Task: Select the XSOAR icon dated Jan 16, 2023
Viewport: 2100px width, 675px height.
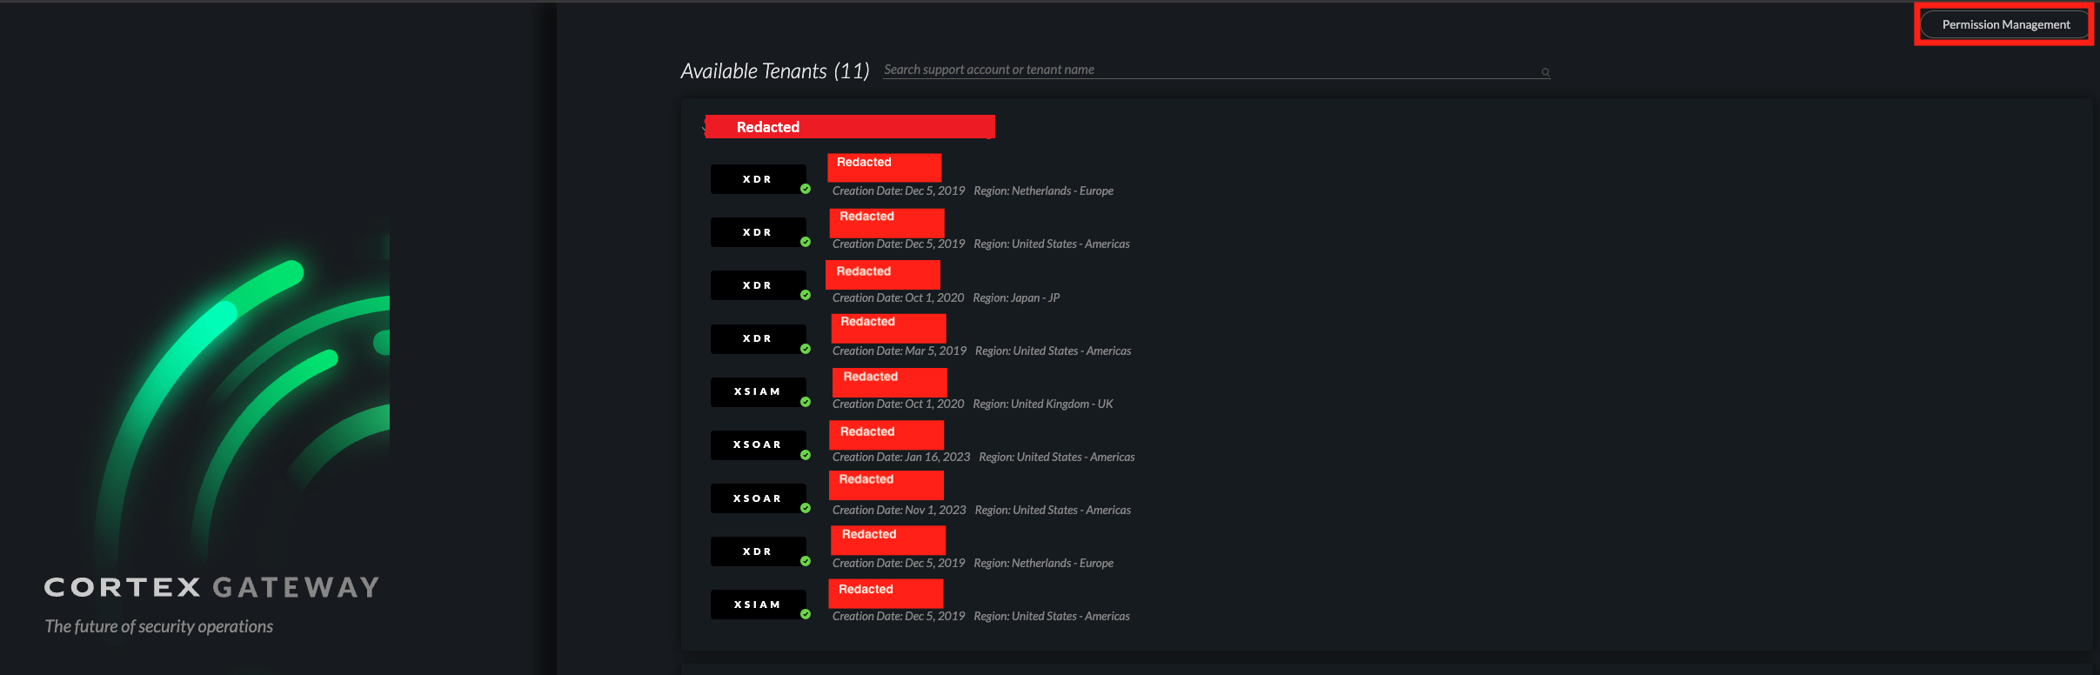Action: click(758, 444)
